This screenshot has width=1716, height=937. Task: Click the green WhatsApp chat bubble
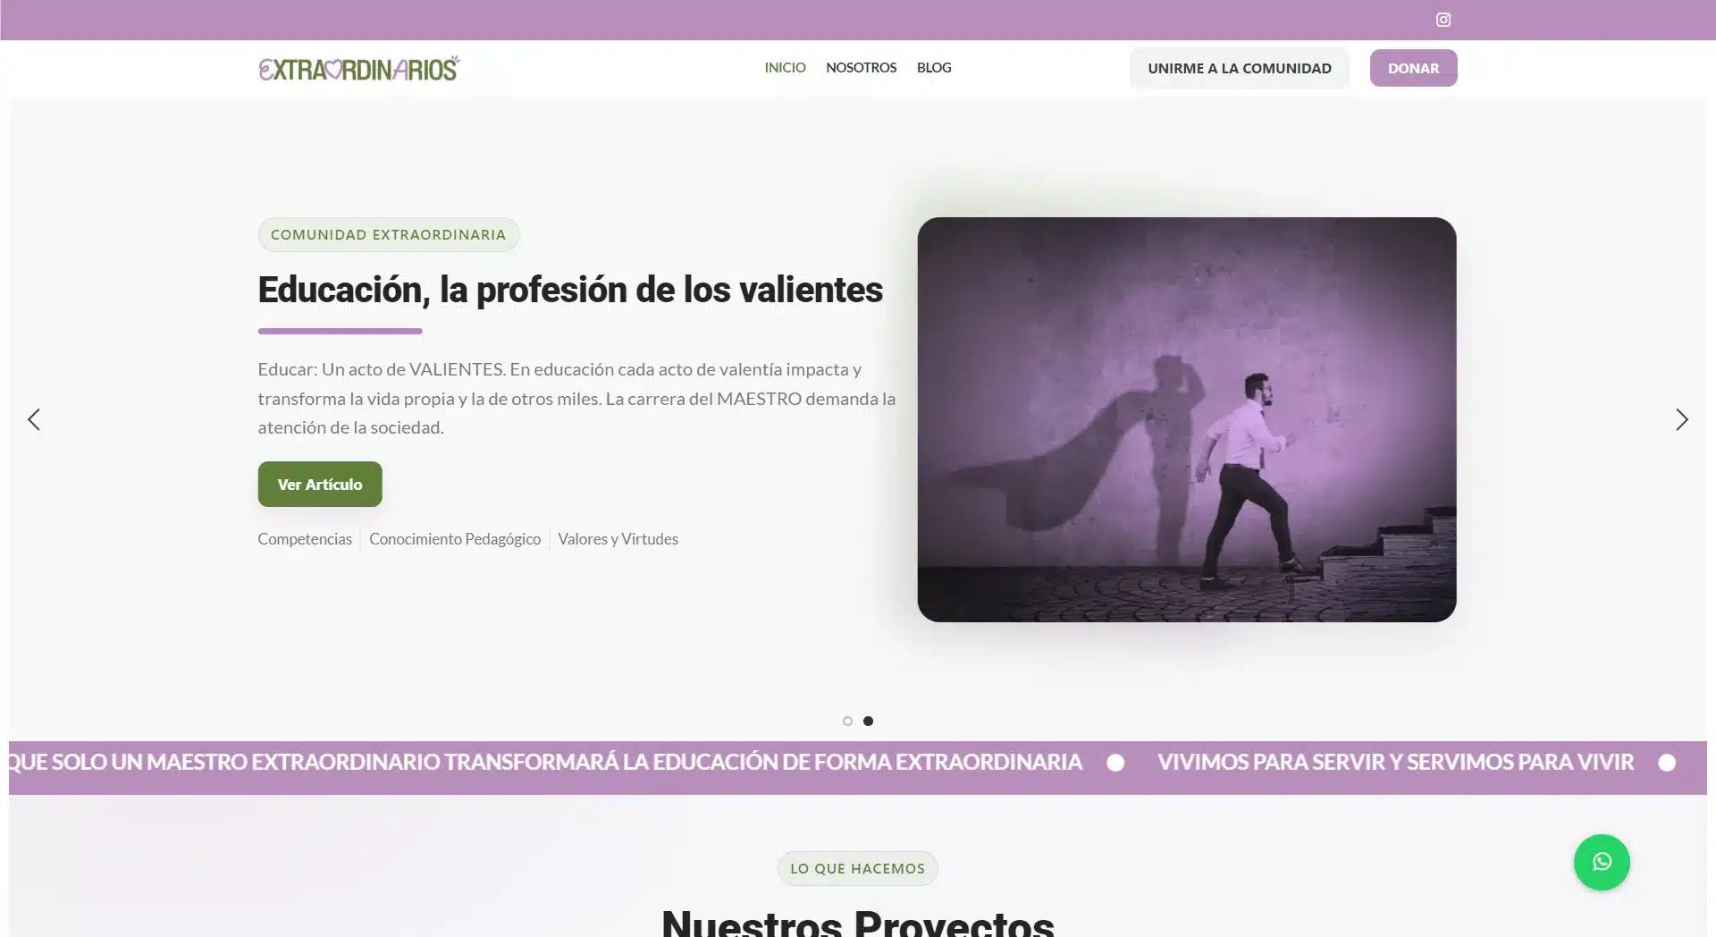(x=1602, y=861)
